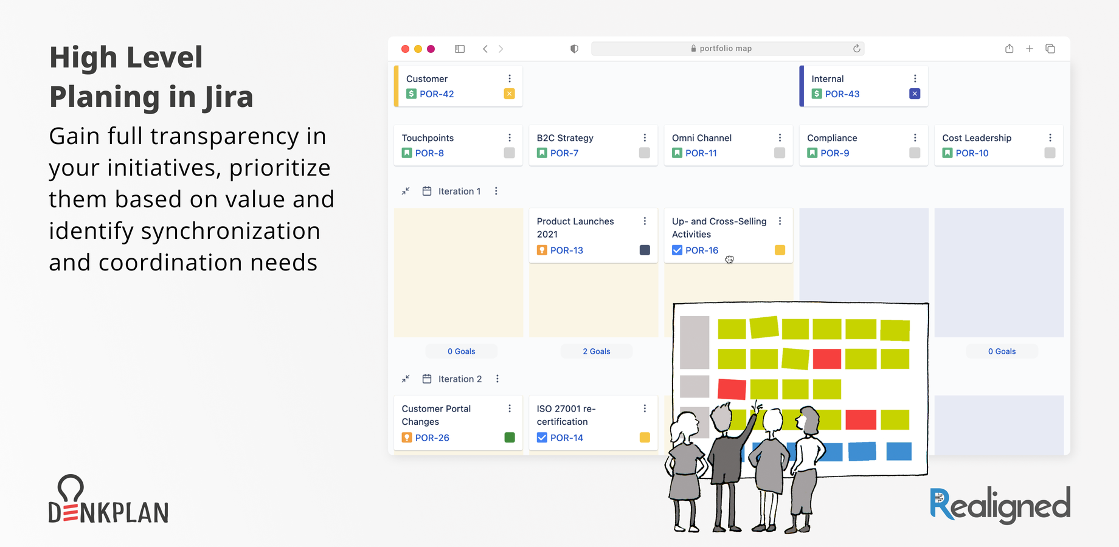Click the orange lightbulb icon beside POR-26

pyautogui.click(x=407, y=438)
